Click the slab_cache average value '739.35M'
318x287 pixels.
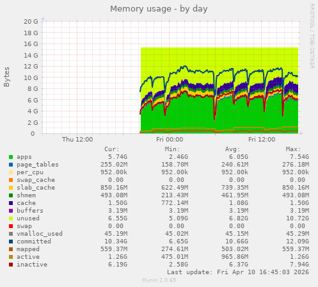(235, 188)
